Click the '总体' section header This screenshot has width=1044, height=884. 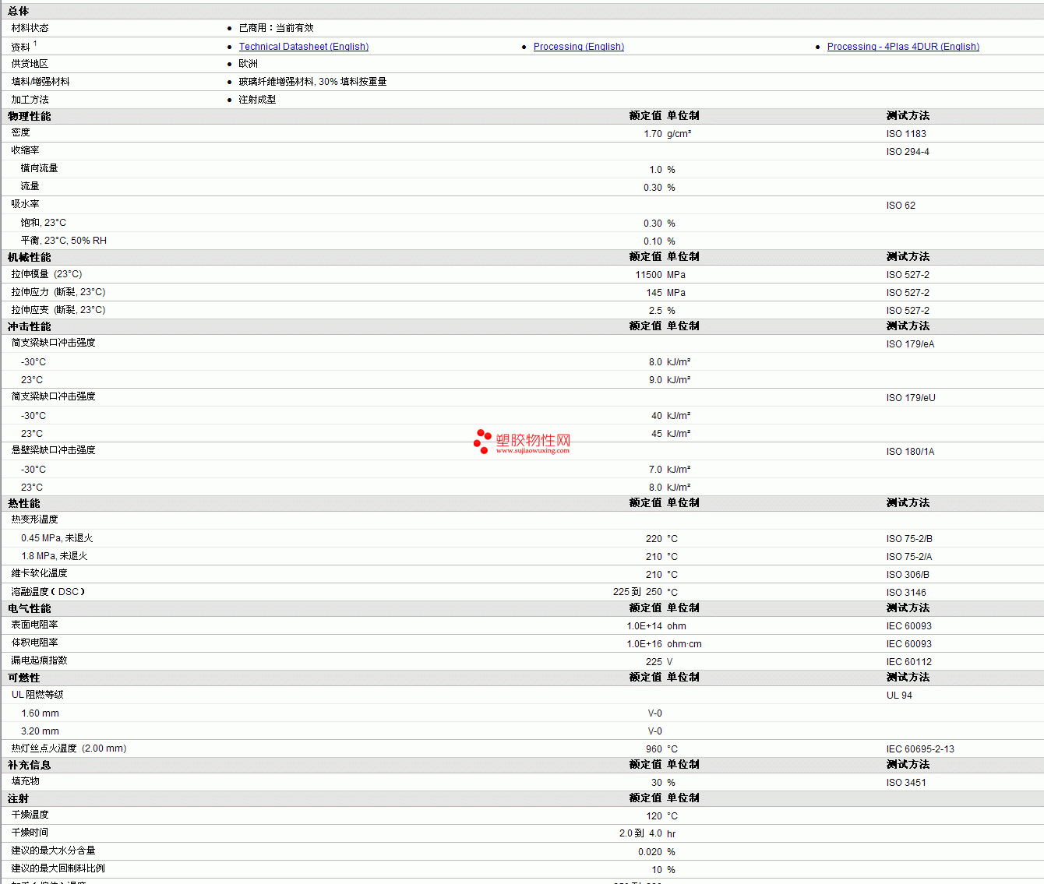tap(19, 11)
